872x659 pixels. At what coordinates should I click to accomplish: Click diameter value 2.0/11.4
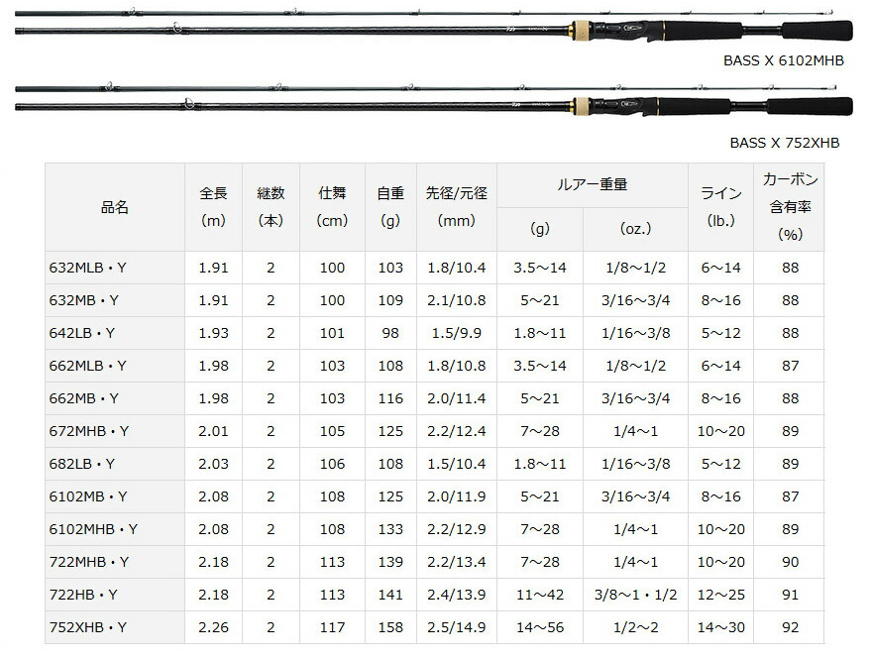point(457,398)
